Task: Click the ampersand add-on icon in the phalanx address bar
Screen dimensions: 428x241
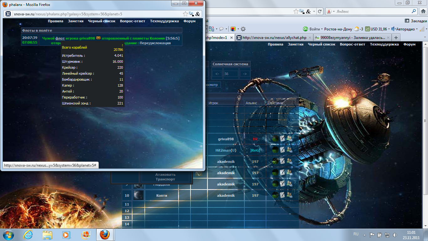Action: pyautogui.click(x=198, y=14)
